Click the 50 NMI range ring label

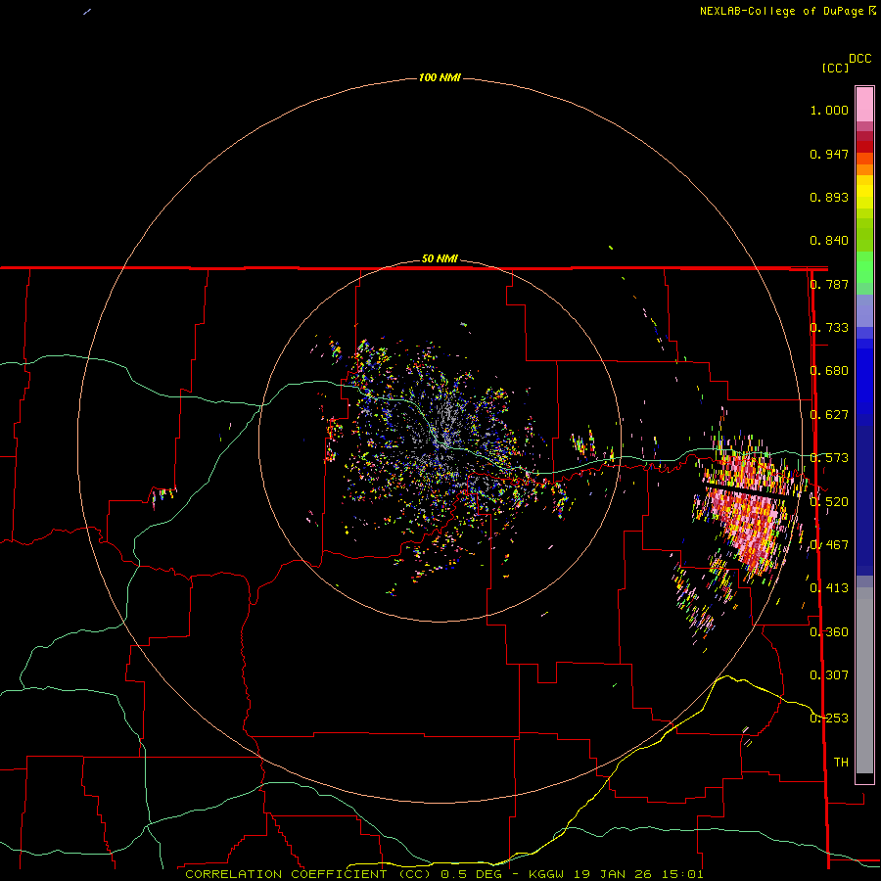[x=440, y=258]
